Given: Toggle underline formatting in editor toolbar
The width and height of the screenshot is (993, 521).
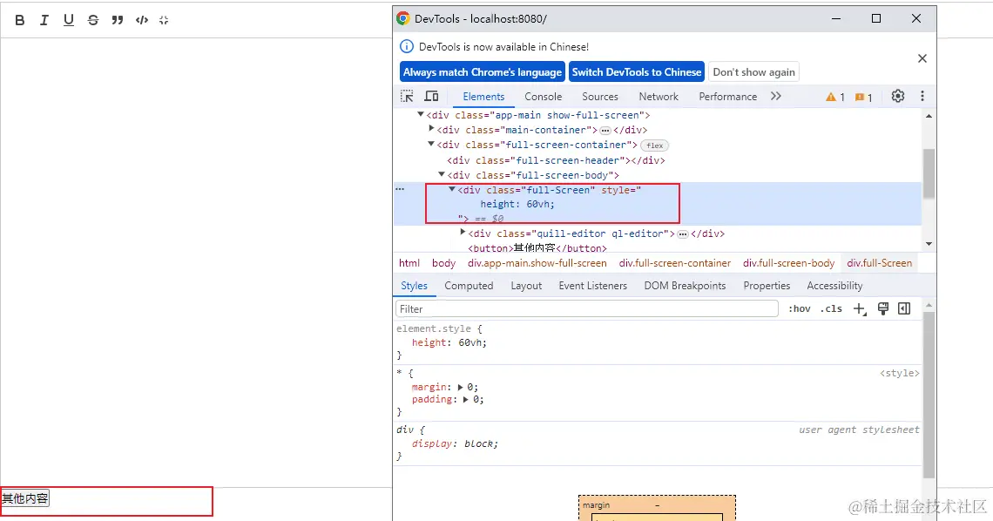Looking at the screenshot, I should [69, 20].
